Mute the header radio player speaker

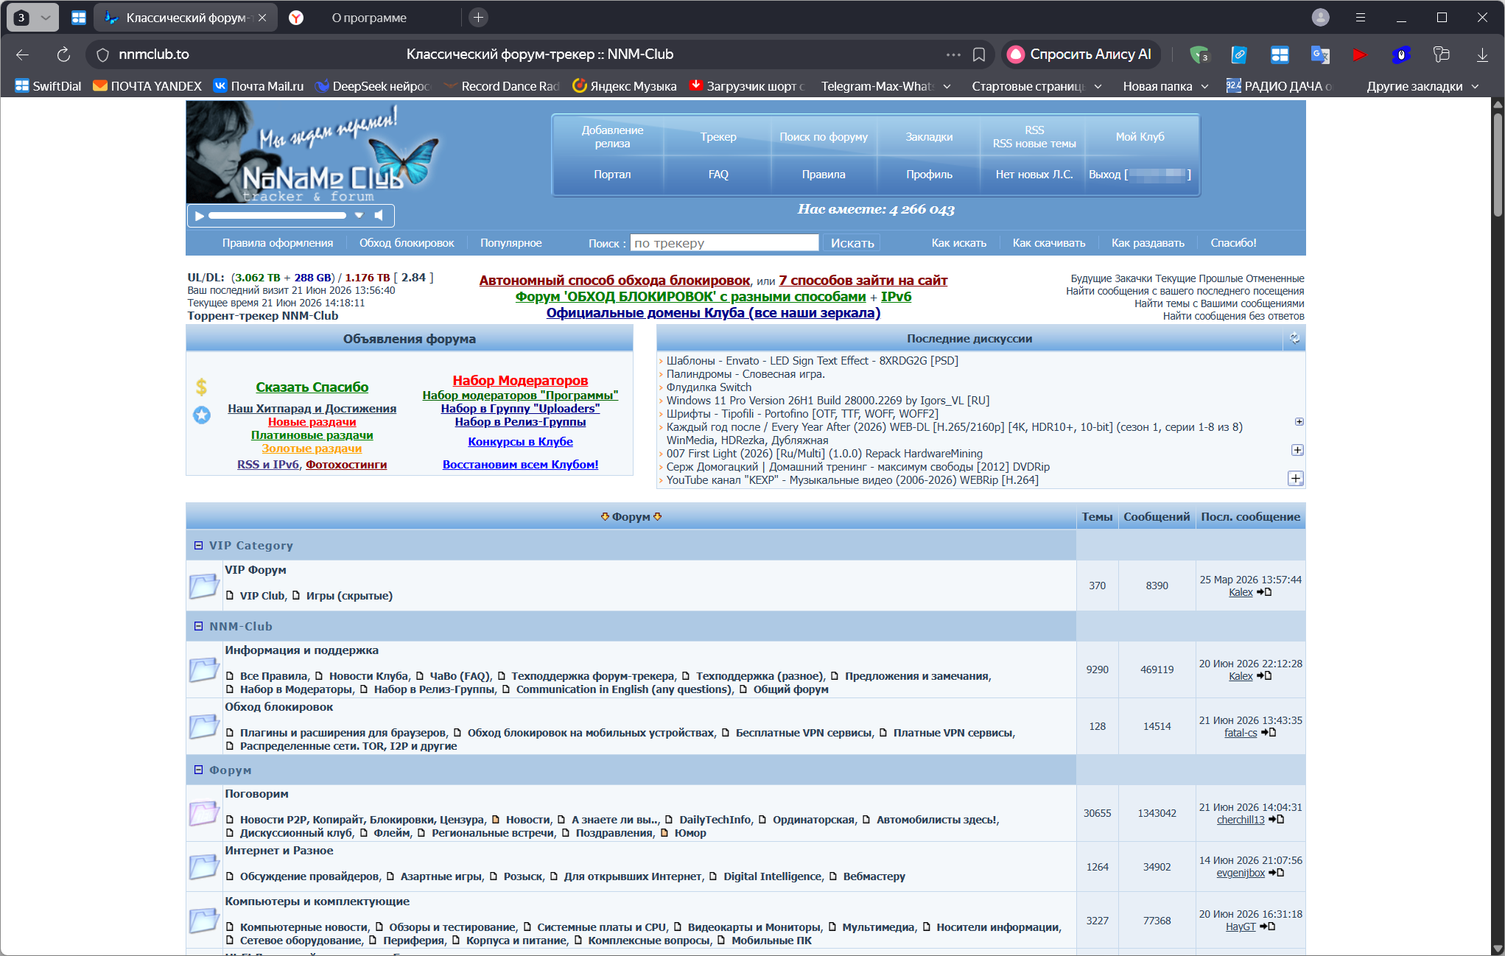(379, 216)
